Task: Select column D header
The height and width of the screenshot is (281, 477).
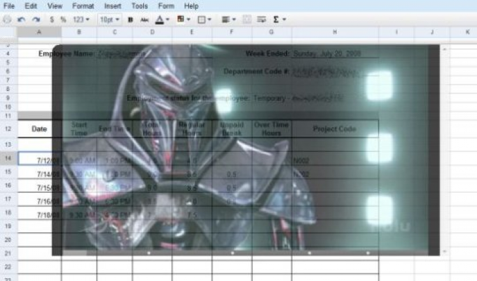Action: point(152,32)
